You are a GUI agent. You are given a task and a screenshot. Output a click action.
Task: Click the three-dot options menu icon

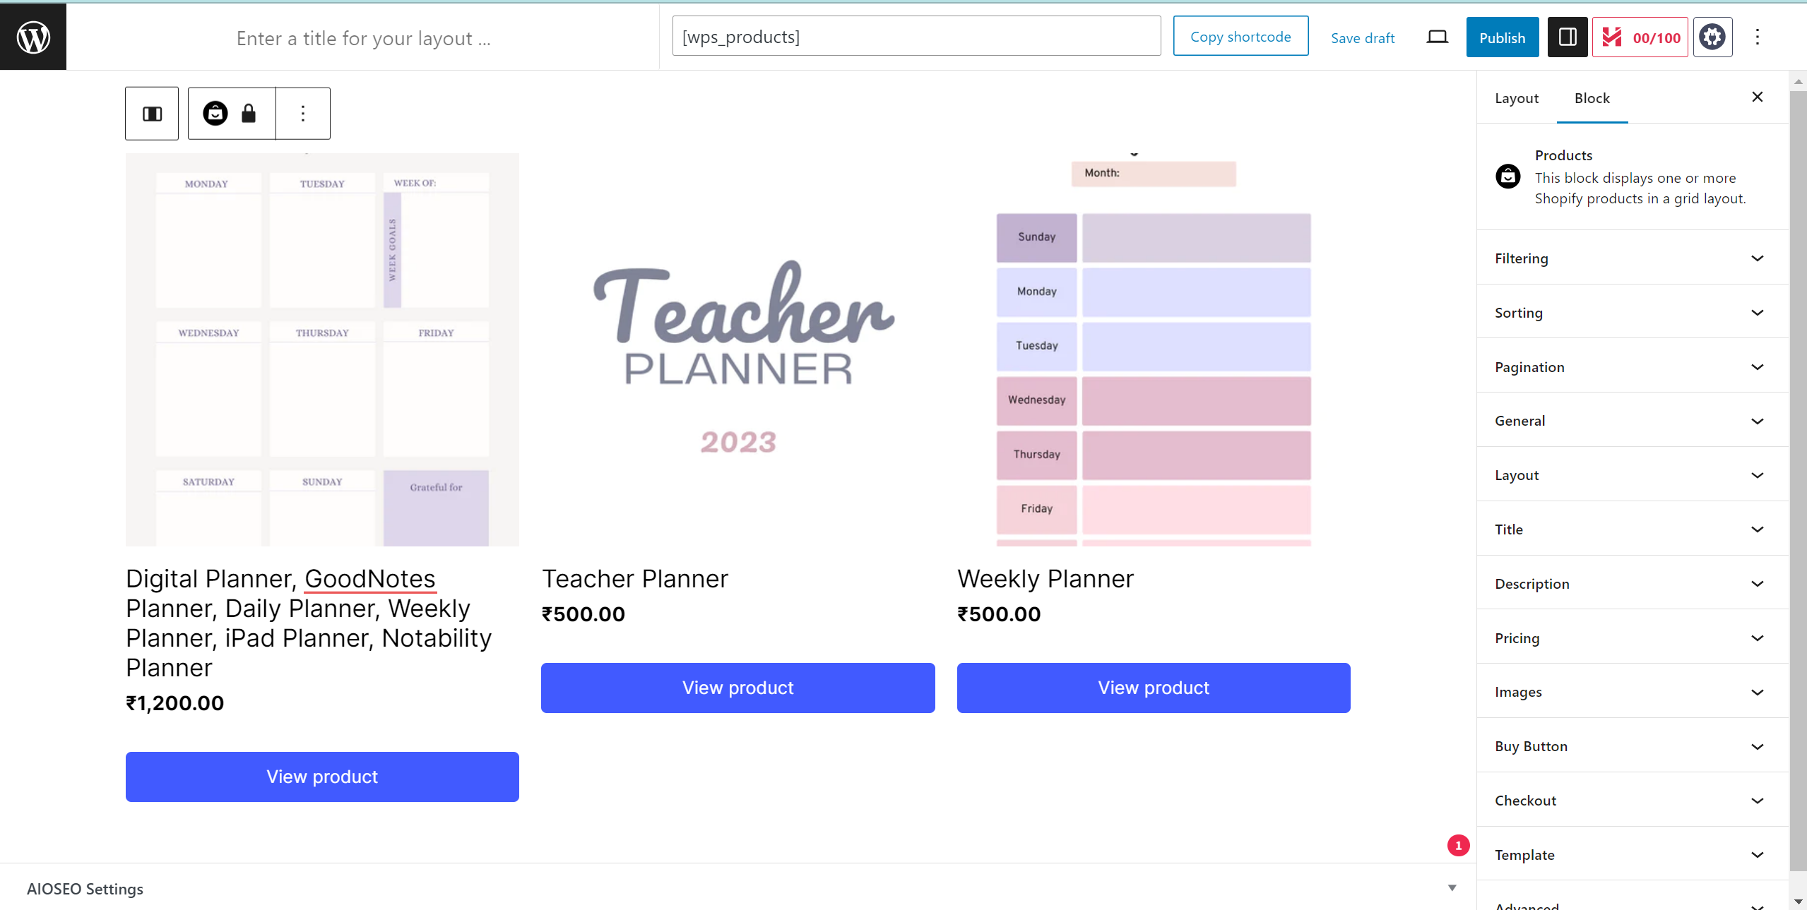click(x=302, y=112)
